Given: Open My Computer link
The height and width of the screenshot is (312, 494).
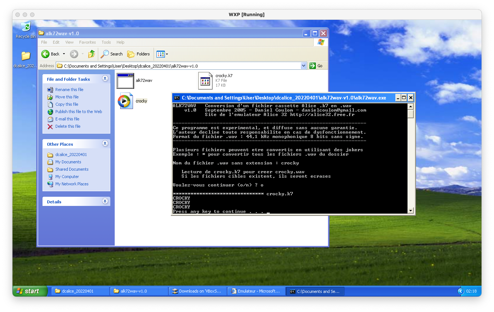Looking at the screenshot, I should (x=67, y=177).
